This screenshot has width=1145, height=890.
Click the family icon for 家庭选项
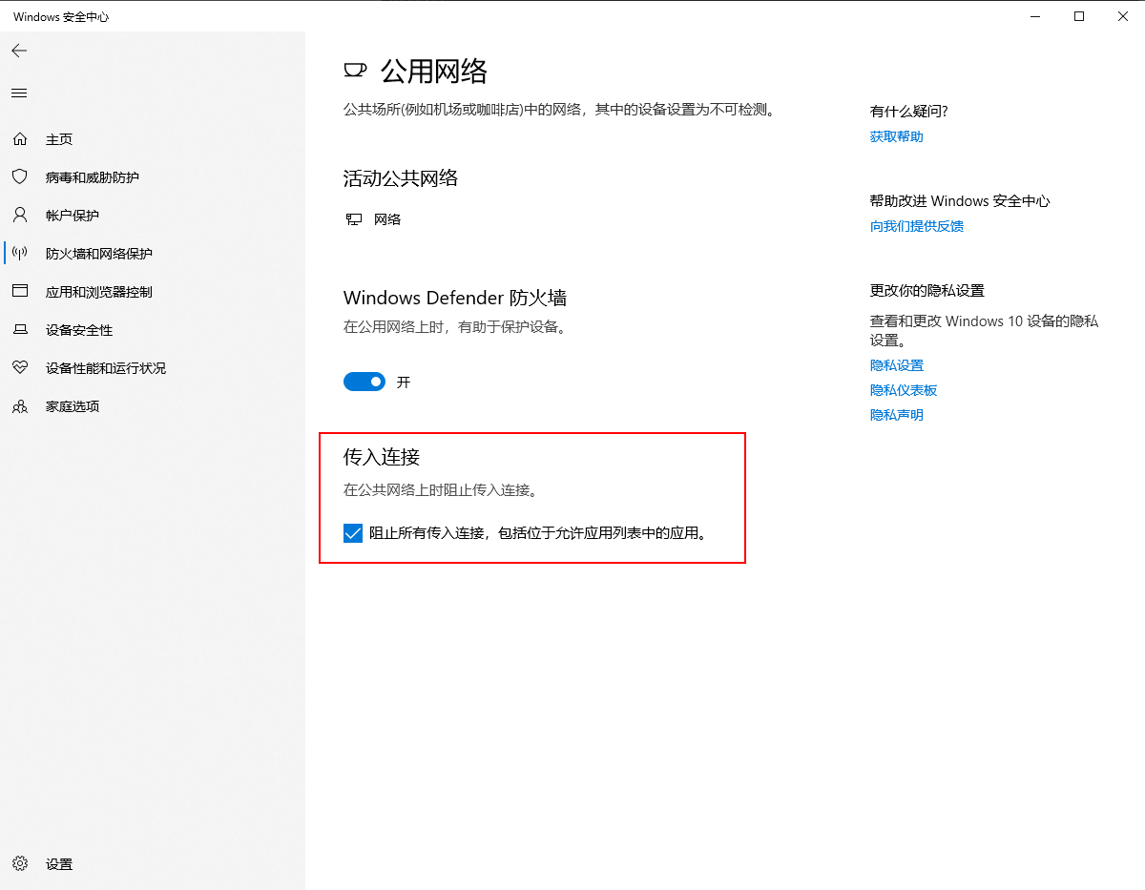click(20, 406)
